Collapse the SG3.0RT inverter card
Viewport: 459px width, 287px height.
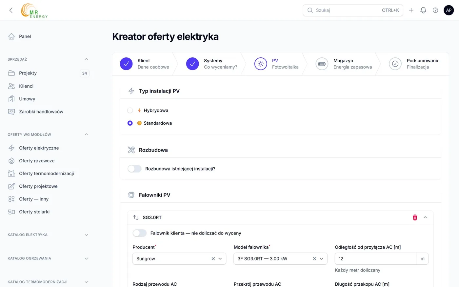(425, 217)
